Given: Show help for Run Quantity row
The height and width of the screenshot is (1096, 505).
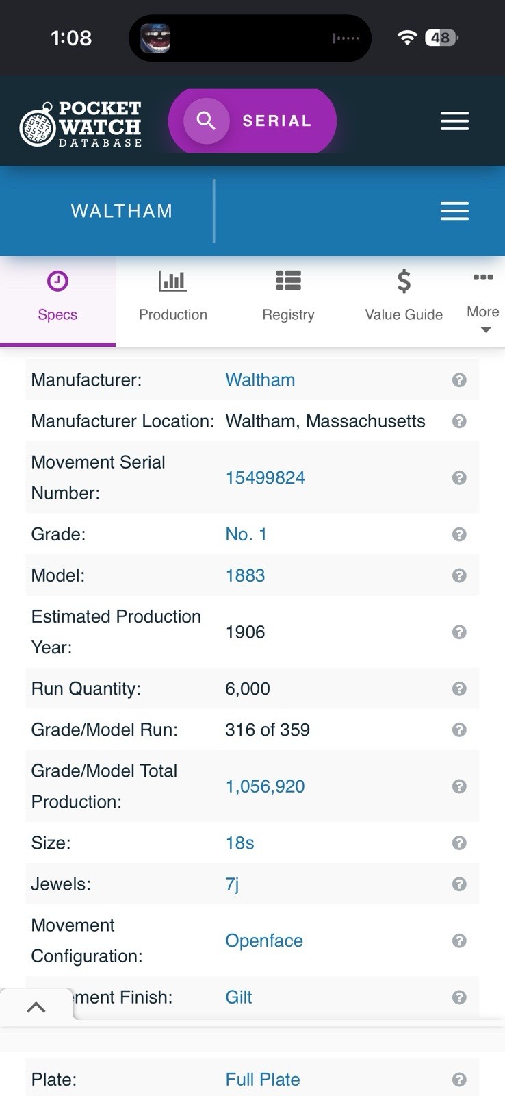Looking at the screenshot, I should pyautogui.click(x=459, y=688).
